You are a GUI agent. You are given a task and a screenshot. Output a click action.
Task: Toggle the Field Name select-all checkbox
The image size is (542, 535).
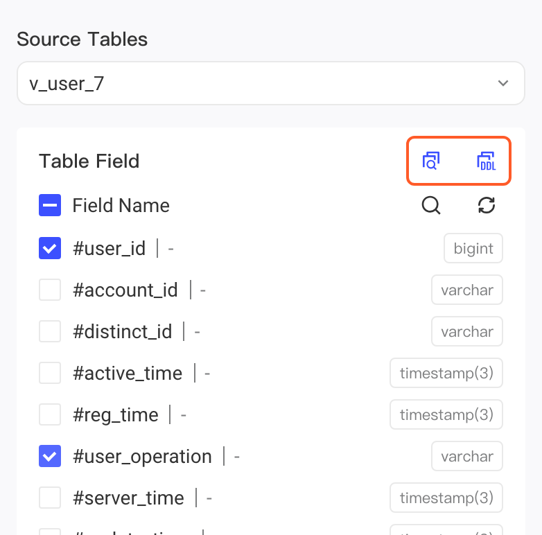(50, 205)
